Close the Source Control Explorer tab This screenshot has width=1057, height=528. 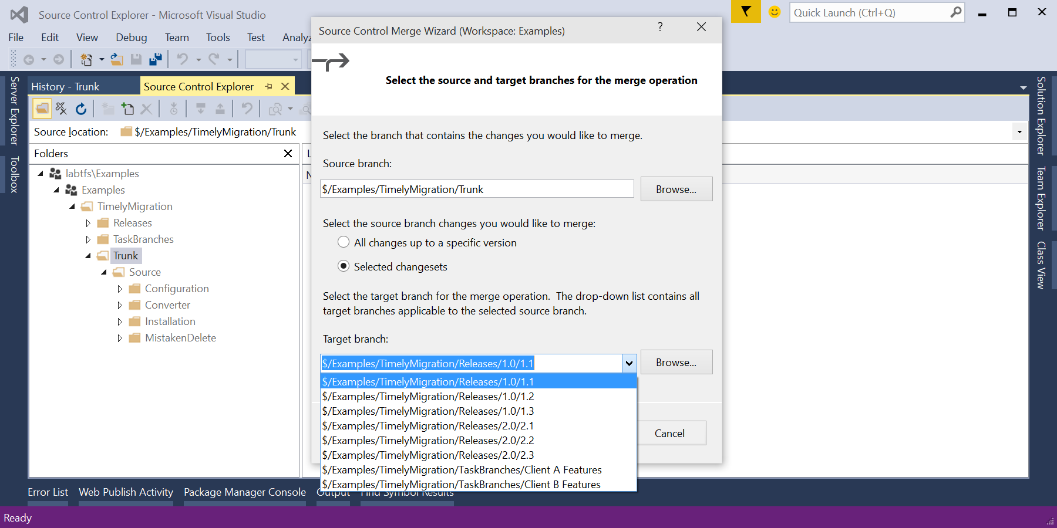[285, 86]
